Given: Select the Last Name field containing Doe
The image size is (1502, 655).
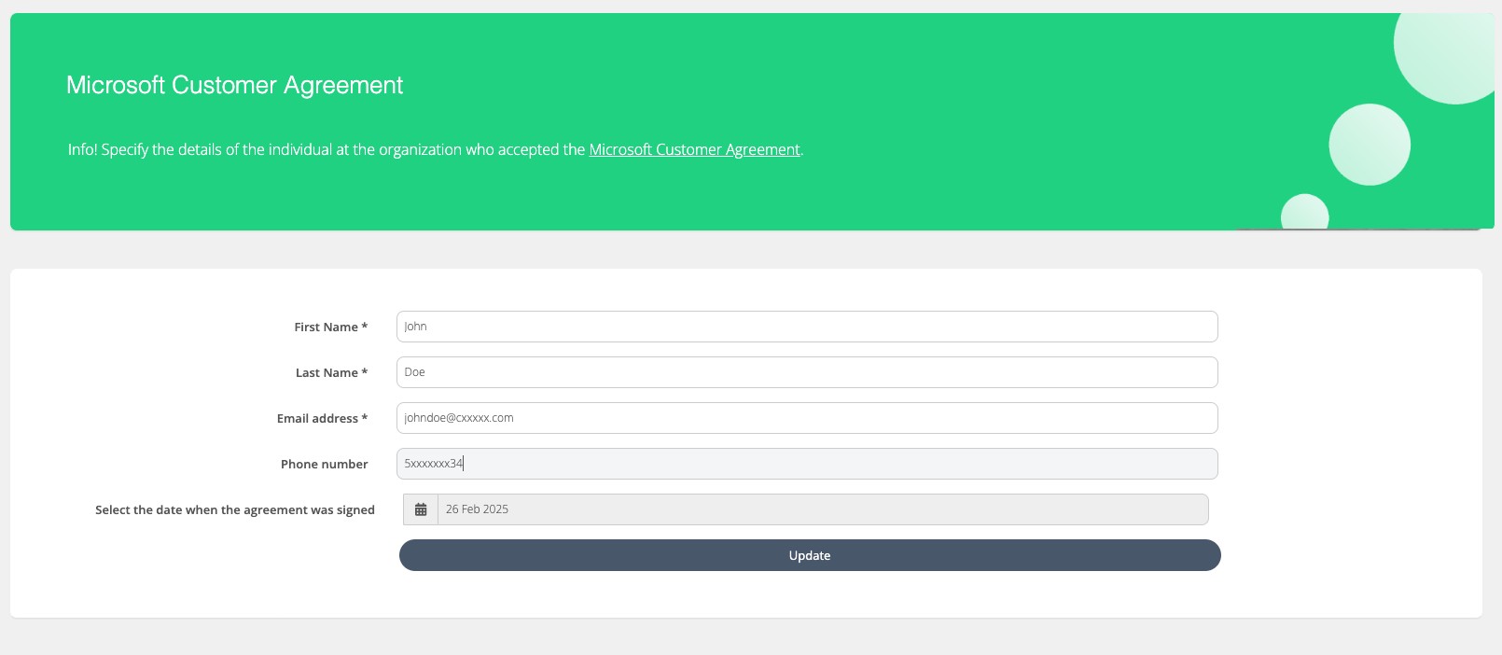Looking at the screenshot, I should (x=806, y=372).
